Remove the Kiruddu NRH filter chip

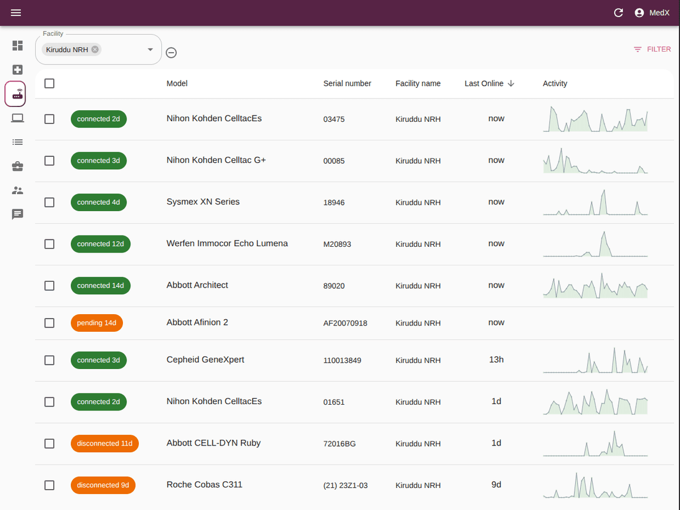point(95,49)
